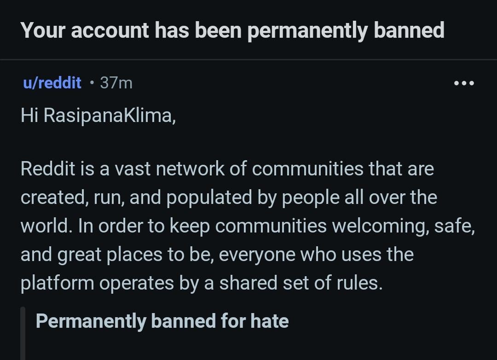This screenshot has width=497, height=360.
Task: Click the word "rules." ending the paragraph
Action: click(363, 283)
